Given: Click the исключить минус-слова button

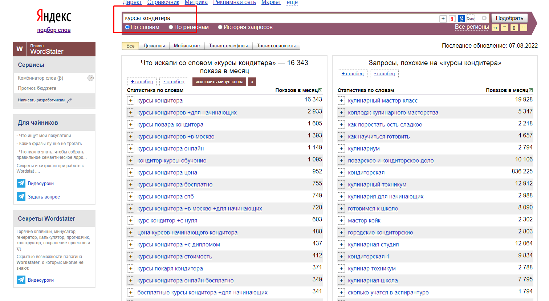Looking at the screenshot, I should (x=219, y=82).
